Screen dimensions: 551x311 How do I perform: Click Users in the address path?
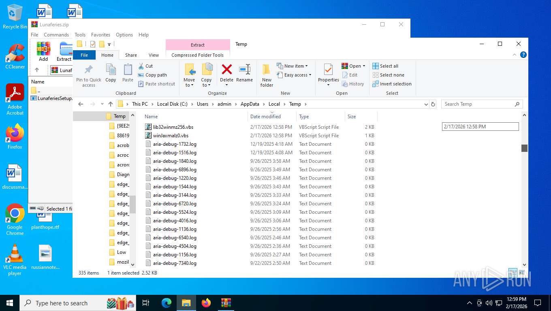tap(203, 104)
